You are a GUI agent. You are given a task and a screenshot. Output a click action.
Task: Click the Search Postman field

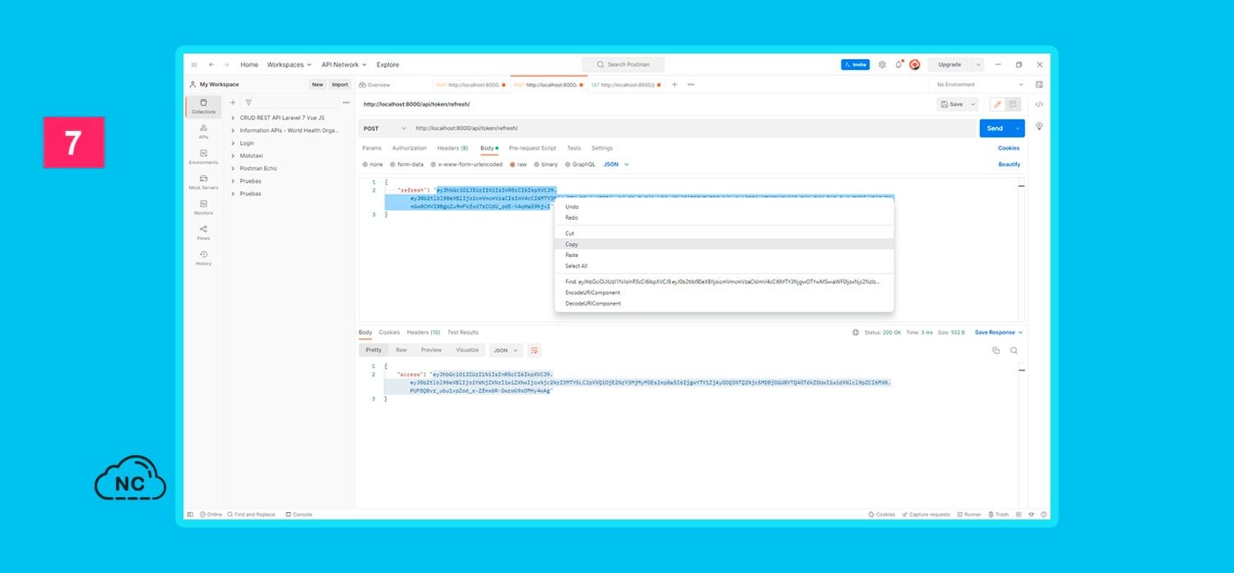click(623, 64)
